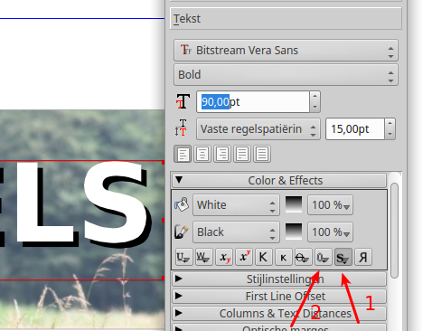Enable small caps text effect
Screen dimensions: 432x331
pos(283,257)
